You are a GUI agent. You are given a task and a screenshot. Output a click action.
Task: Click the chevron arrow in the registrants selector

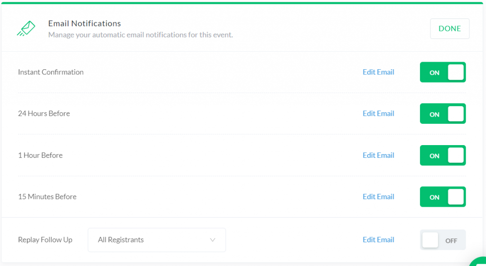[213, 240]
